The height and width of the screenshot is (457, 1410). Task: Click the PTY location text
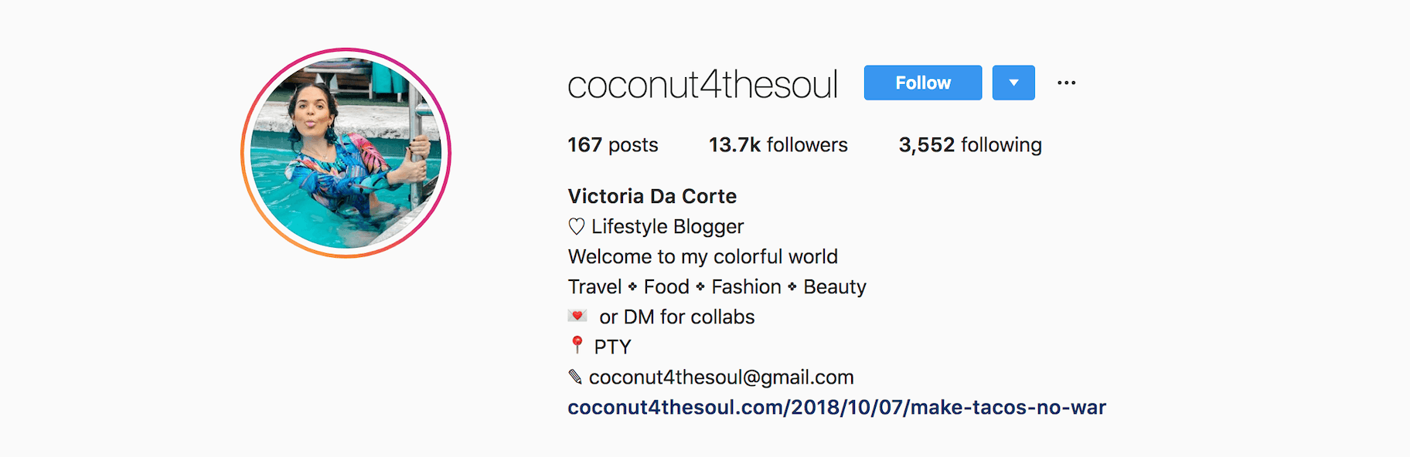pos(612,347)
